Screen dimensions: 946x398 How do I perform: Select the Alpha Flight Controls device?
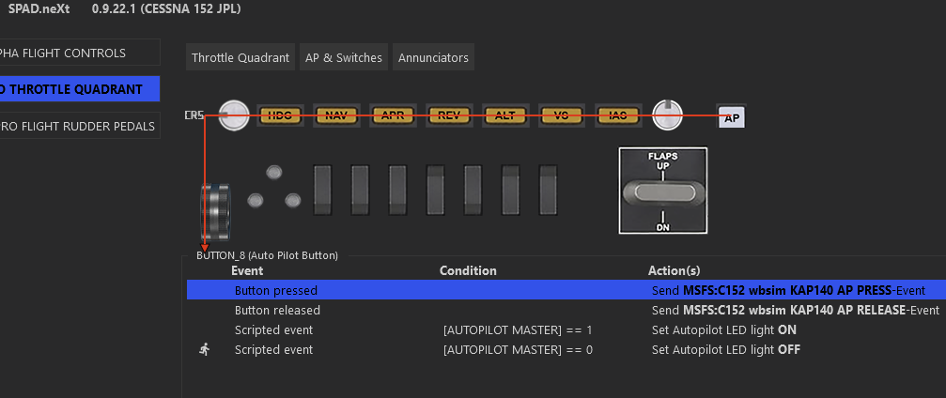point(78,54)
